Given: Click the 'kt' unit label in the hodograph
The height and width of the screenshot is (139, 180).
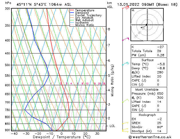Looking at the screenshot, I should pos(133,10).
